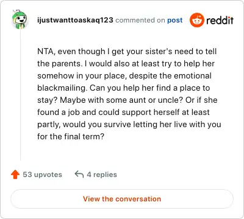Click the "commented on" label
Viewport: 244px width, 219px height.
140,20
